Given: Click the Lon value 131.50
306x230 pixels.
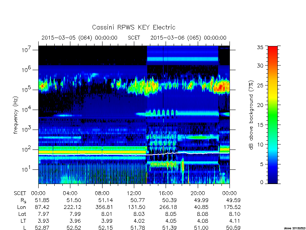Looking at the screenshot, I should pyautogui.click(x=136, y=207).
